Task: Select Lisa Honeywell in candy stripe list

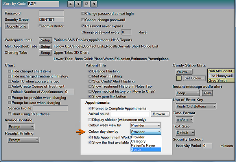Action: (x=221, y=76)
